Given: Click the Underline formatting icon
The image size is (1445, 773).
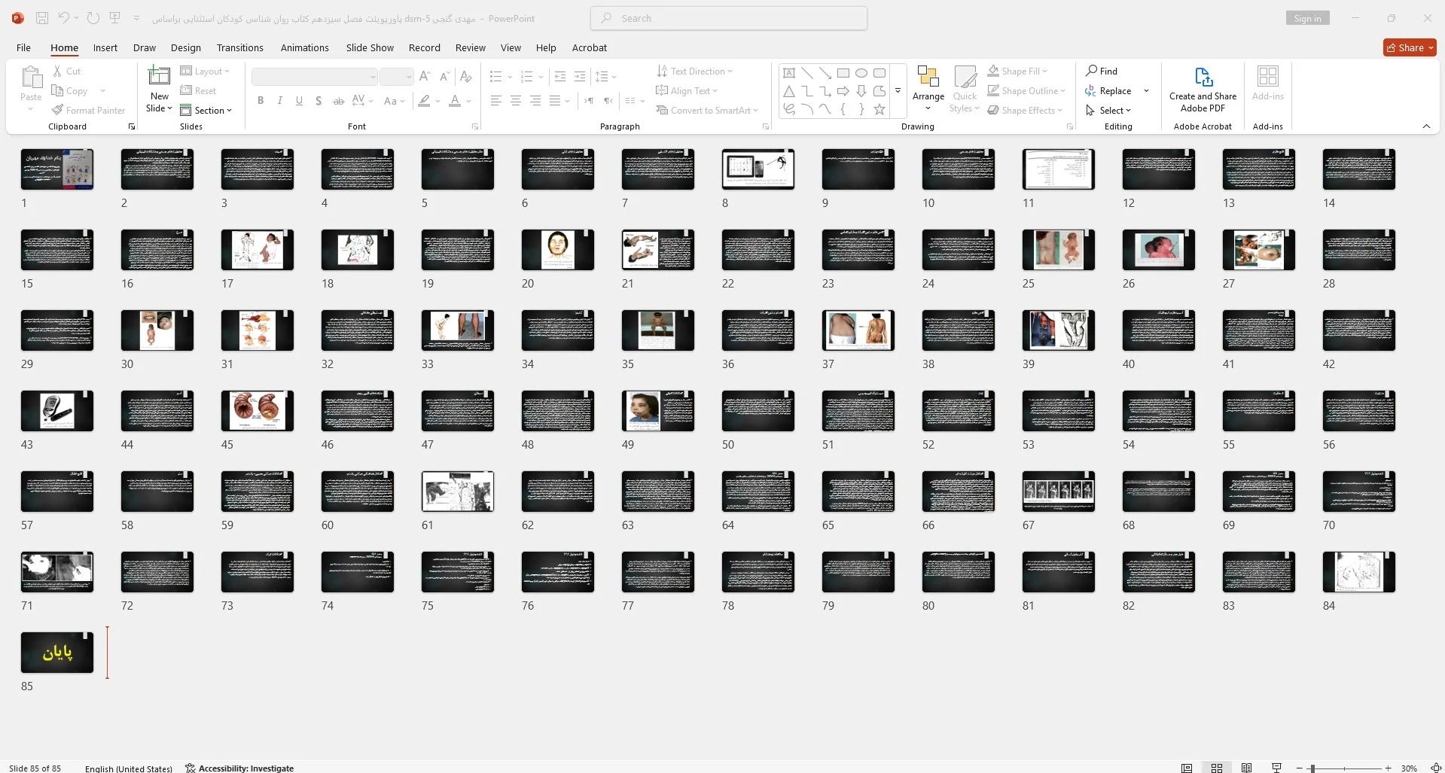Looking at the screenshot, I should coord(299,100).
